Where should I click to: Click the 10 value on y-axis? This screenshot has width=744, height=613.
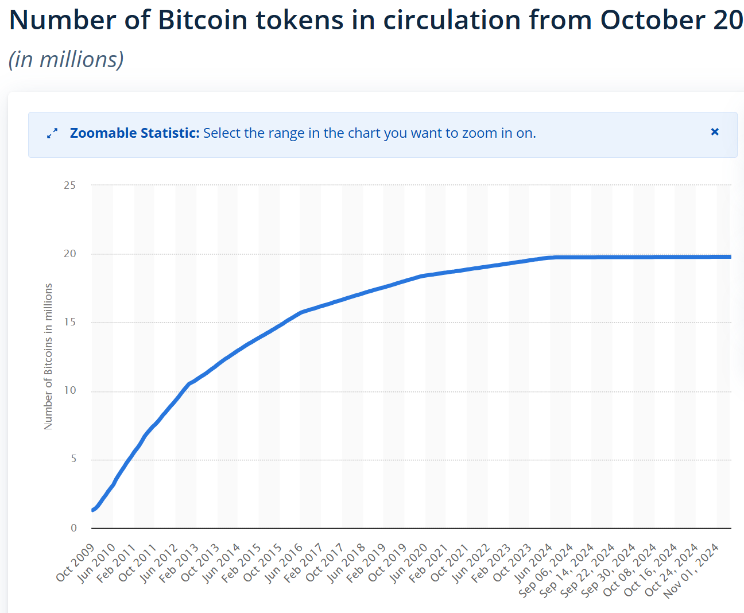tap(69, 391)
